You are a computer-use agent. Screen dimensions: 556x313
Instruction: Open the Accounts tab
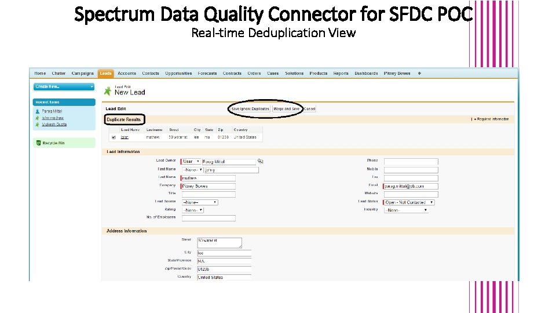tap(127, 74)
